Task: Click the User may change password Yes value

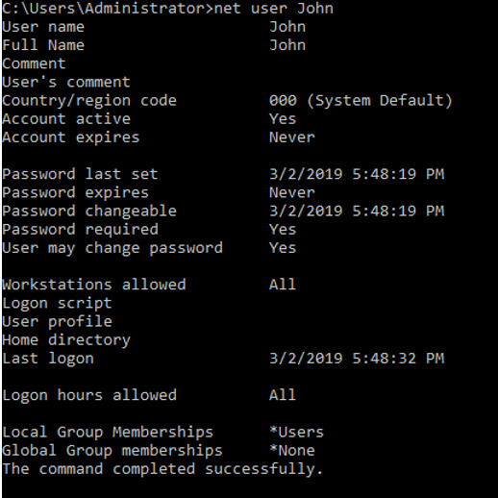Action: [283, 248]
